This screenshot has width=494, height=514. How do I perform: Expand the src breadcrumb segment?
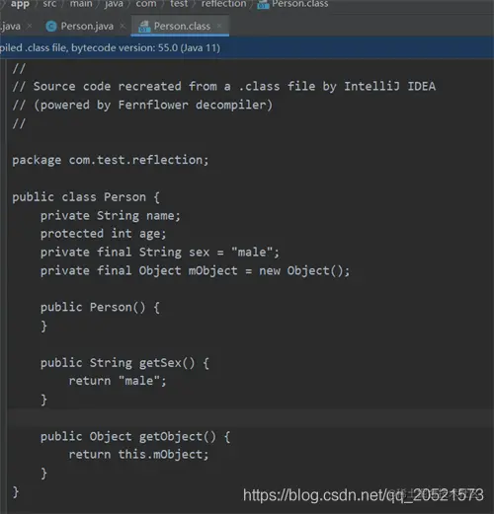click(49, 4)
